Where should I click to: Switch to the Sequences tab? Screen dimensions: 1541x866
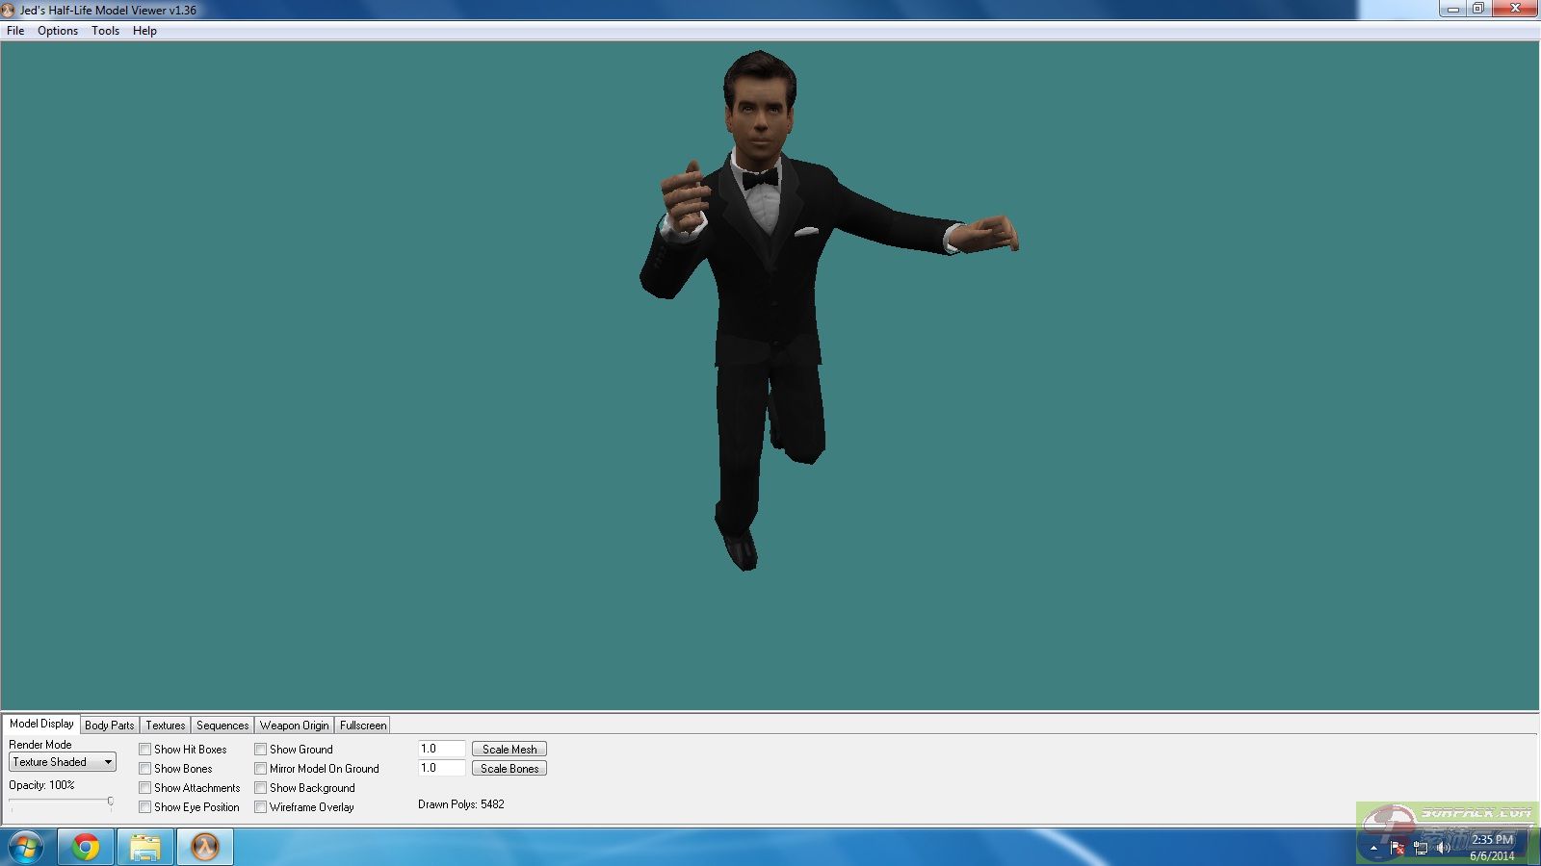tap(222, 726)
